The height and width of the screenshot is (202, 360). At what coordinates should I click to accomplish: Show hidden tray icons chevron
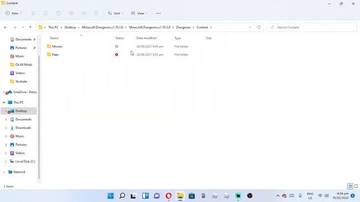(x=278, y=196)
